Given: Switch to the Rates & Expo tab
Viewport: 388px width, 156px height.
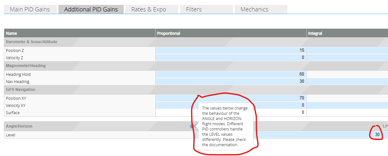Looking at the screenshot, I should pyautogui.click(x=149, y=9).
